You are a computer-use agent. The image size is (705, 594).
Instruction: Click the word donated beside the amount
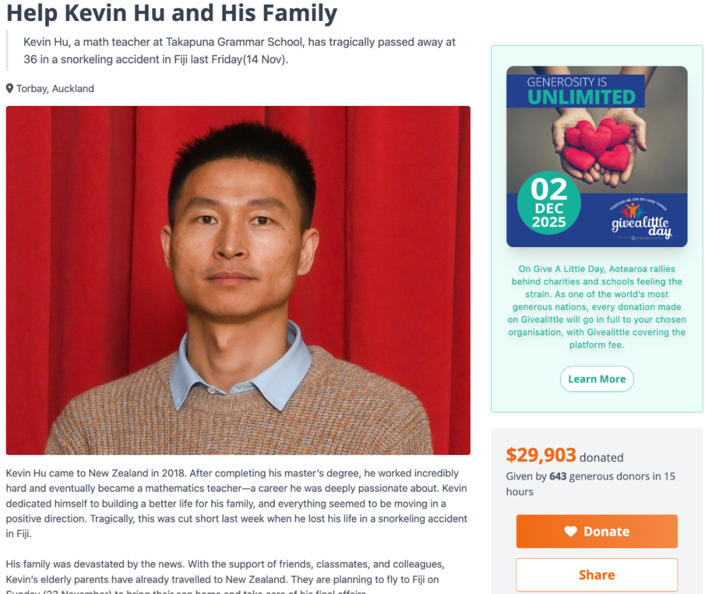click(x=601, y=457)
